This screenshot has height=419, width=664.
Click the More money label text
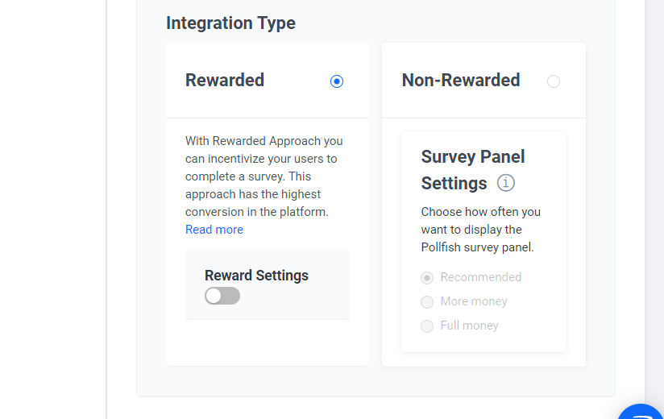(x=474, y=301)
